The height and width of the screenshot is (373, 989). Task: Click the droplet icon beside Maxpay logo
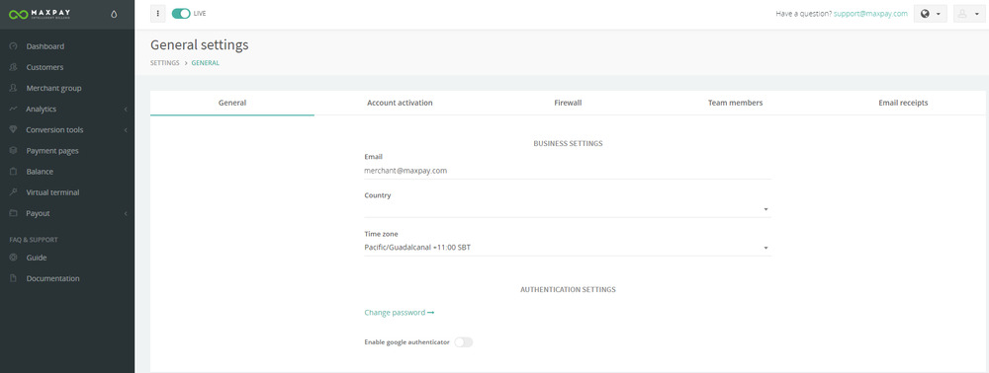coord(114,14)
